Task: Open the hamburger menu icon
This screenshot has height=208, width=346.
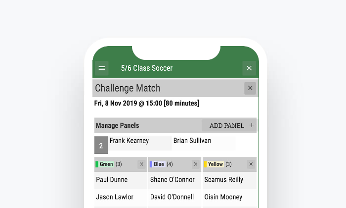Action: 101,68
